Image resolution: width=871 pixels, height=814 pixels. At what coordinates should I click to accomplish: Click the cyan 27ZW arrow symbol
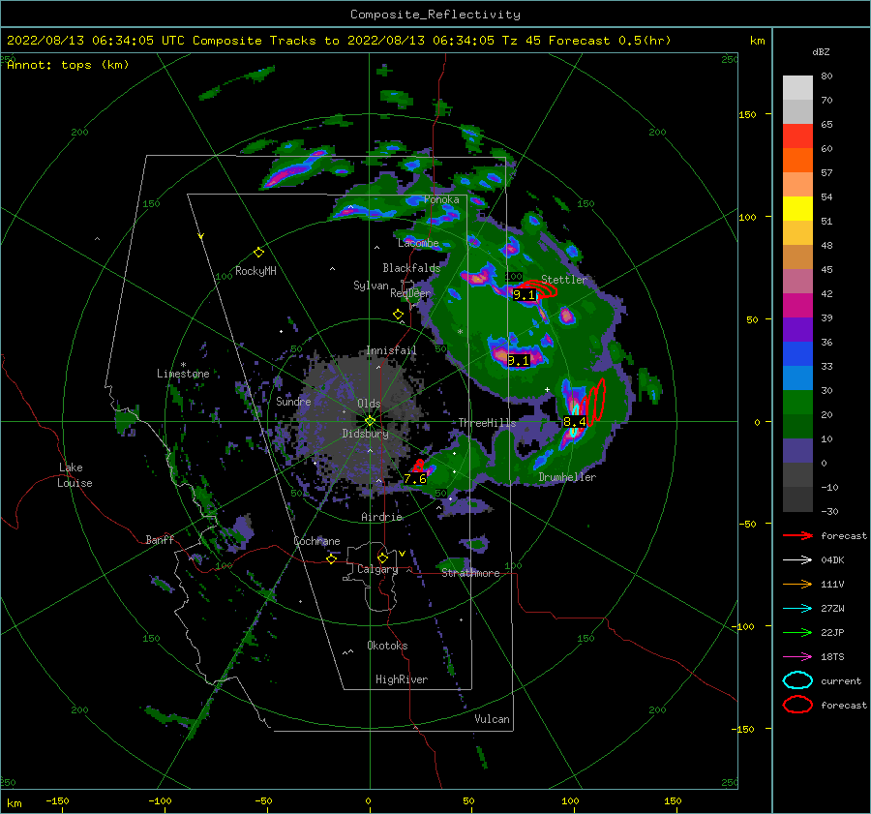(797, 609)
